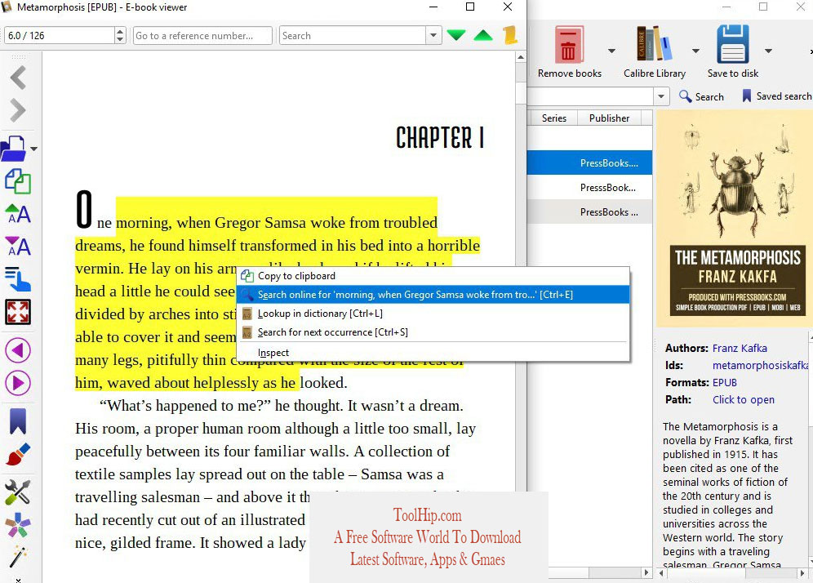Choose Lookup in dictionary menu entry
Viewport: 813px width, 583px height.
(x=433, y=314)
